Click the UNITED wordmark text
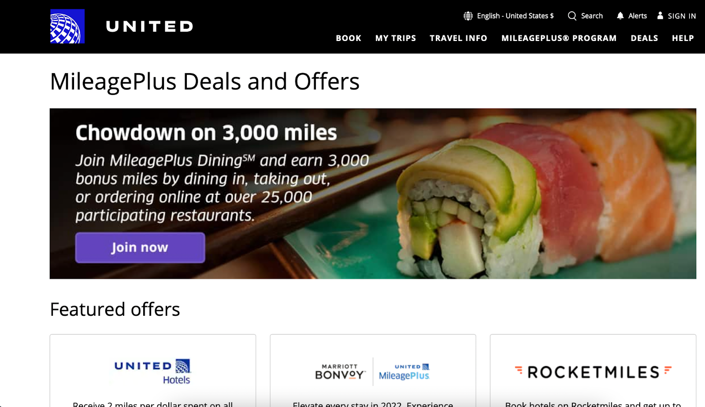The width and height of the screenshot is (705, 407). (150, 26)
